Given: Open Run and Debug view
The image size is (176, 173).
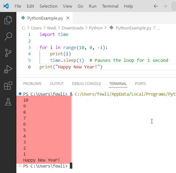Looking at the screenshot, I should tap(8, 69).
